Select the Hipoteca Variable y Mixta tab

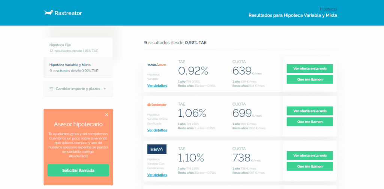(78, 67)
